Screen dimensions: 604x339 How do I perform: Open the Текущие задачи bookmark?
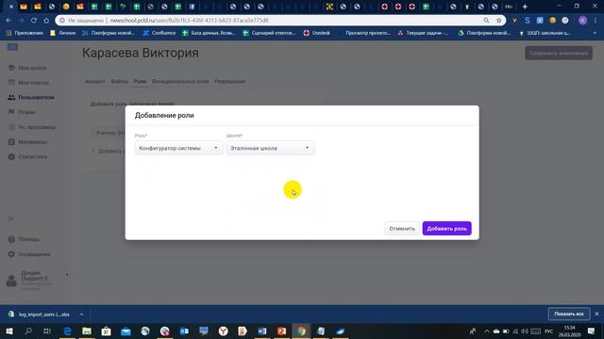423,33
